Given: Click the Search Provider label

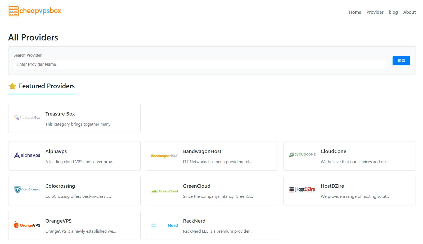Looking at the screenshot, I should [28, 55].
